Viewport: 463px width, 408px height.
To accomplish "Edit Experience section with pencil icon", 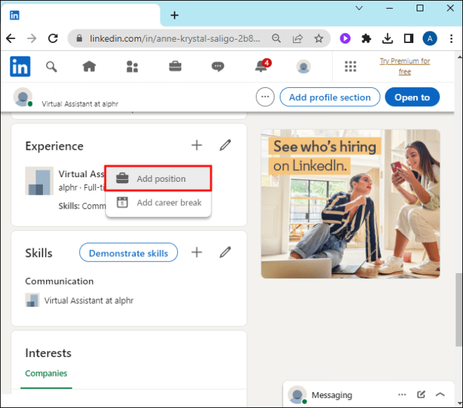I will (x=225, y=145).
